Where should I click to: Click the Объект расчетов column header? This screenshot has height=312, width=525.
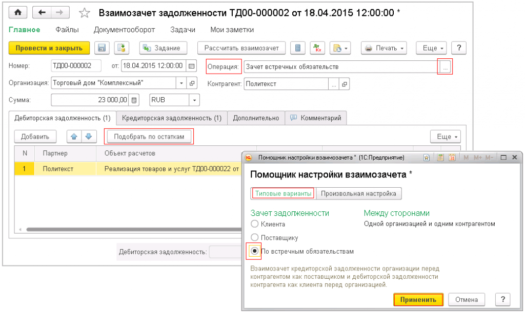coord(176,153)
